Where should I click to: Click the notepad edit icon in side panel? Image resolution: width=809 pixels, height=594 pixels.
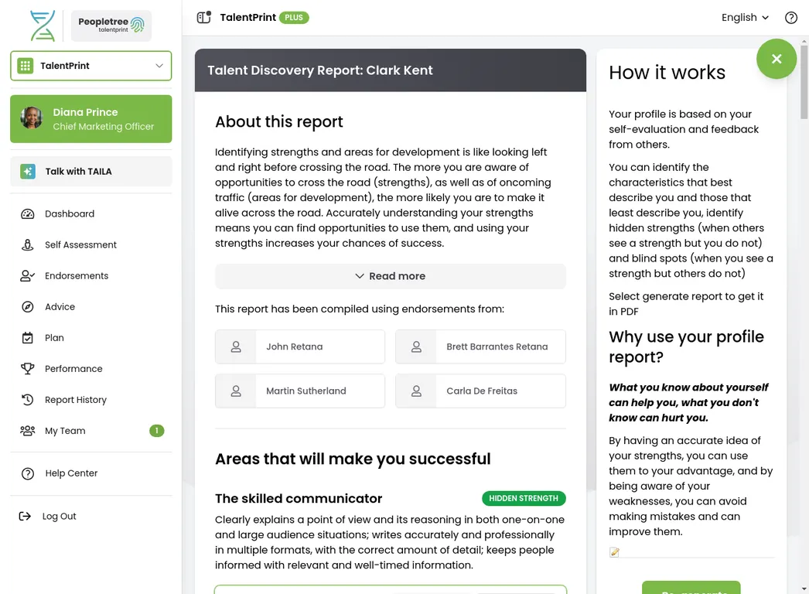614,552
